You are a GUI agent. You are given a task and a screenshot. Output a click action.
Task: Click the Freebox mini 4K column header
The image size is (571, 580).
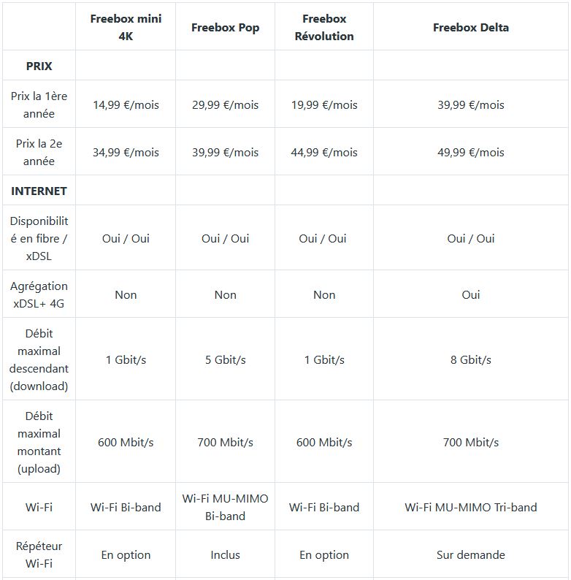[126, 27]
